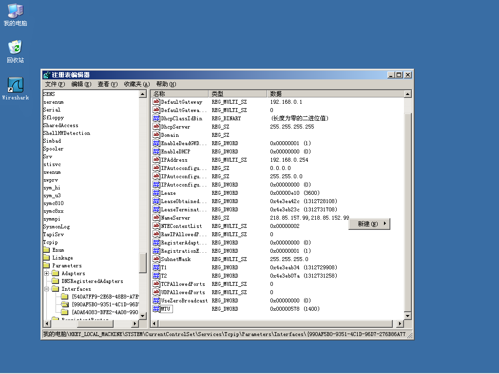Open the Favorites (收藏夹) menu
499x374 pixels.
tap(137, 84)
